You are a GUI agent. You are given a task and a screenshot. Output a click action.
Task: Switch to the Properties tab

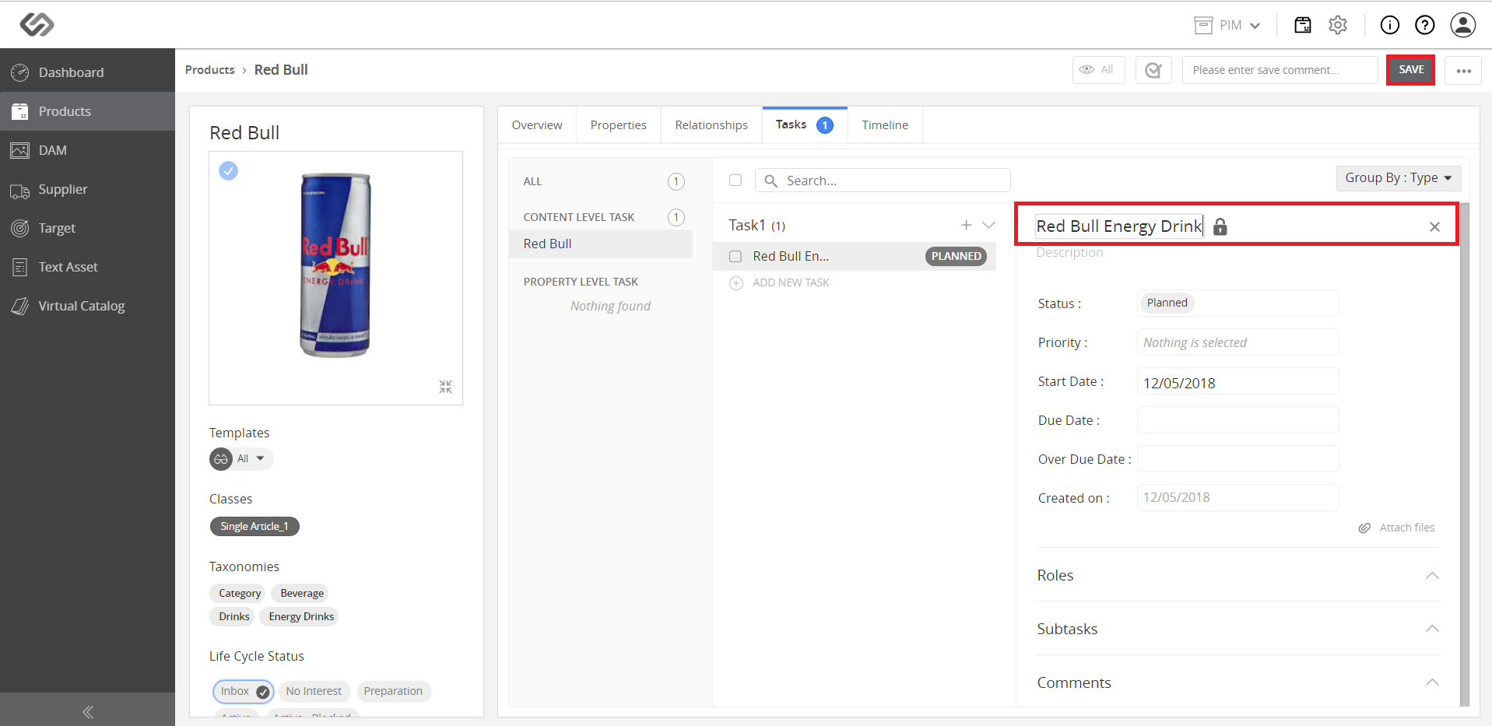pos(619,125)
